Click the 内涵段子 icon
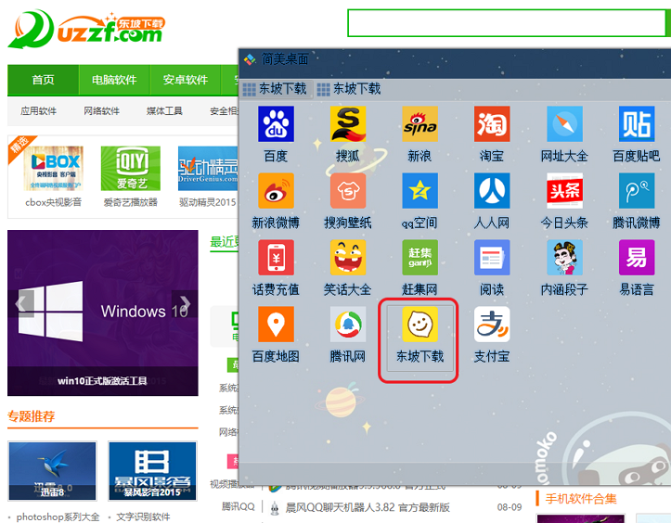Screen dimensions: 671x523 click(x=564, y=258)
